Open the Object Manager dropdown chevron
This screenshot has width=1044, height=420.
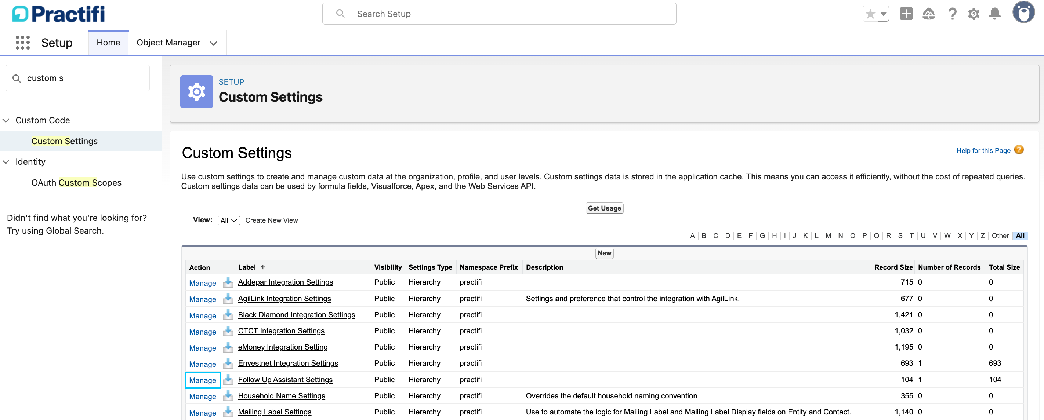213,43
